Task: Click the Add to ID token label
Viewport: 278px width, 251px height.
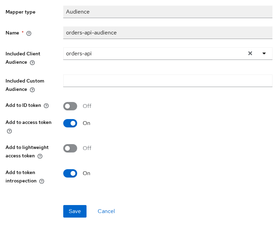Action: point(23,105)
